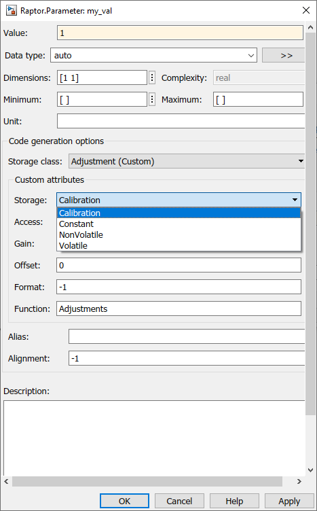Click the Apply button
The width and height of the screenshot is (317, 511).
289,501
